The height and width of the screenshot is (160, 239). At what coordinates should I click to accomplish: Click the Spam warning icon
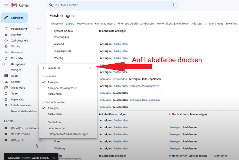tap(6, 94)
